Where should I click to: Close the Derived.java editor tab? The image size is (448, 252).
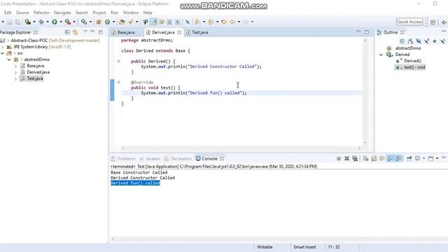(x=179, y=32)
